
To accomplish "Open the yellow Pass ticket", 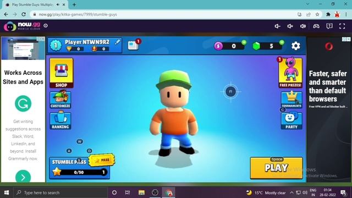I will click(102, 160).
